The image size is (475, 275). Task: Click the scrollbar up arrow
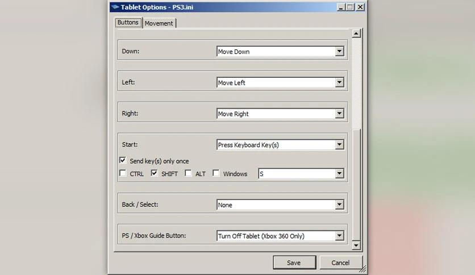(356, 34)
